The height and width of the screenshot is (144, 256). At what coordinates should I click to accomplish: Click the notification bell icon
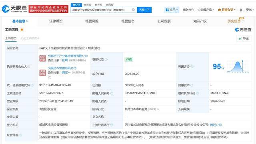[x=241, y=10]
